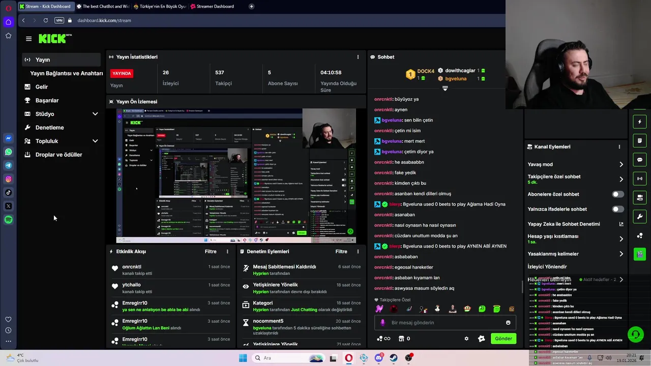This screenshot has height=366, width=651.
Task: Click the purple microphone icon in chat input
Action: pyautogui.click(x=383, y=323)
